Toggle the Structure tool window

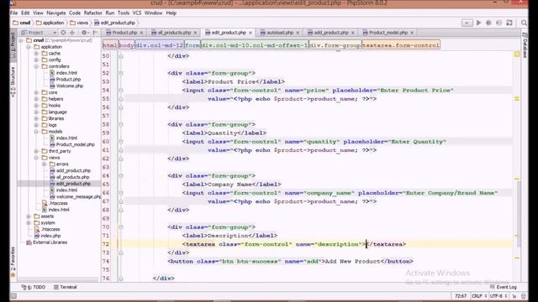coord(13,82)
